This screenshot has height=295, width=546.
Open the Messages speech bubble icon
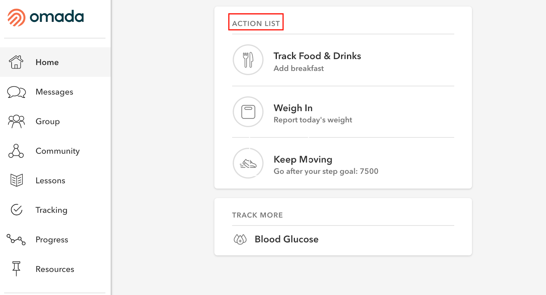(x=16, y=92)
